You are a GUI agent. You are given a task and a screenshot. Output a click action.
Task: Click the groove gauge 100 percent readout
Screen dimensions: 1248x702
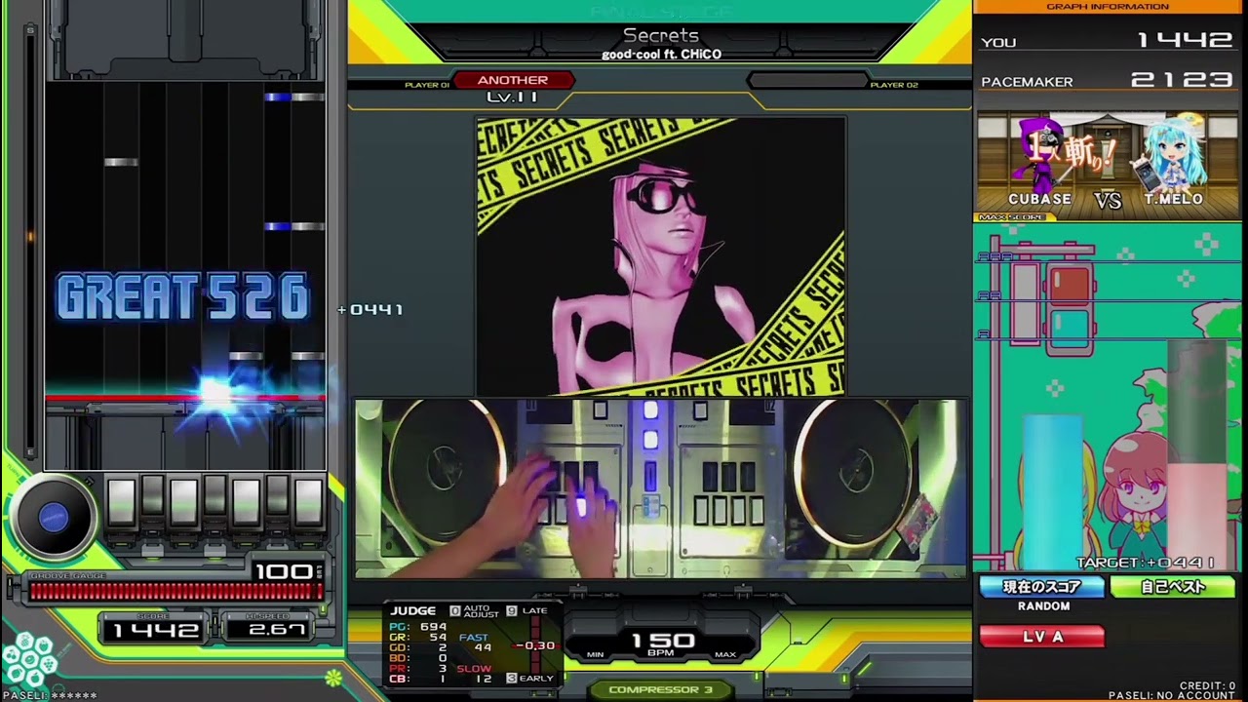(x=283, y=572)
